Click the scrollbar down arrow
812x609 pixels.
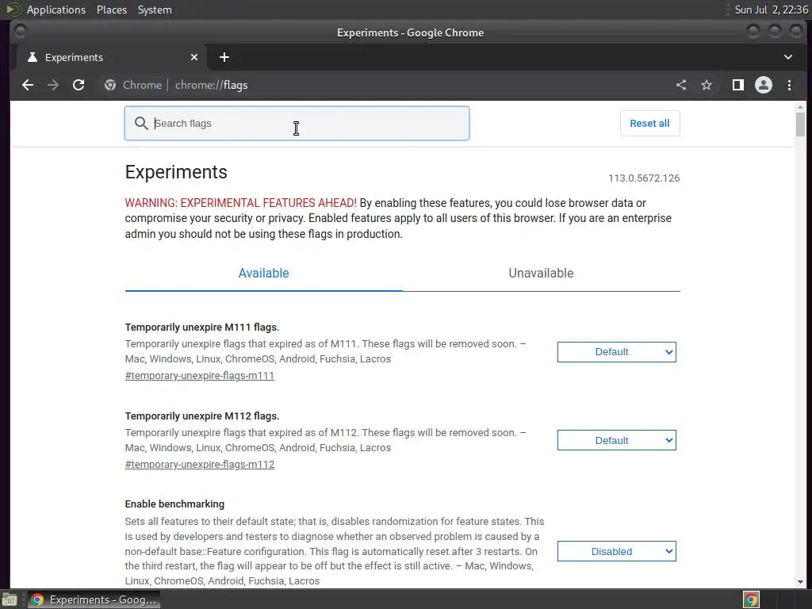pyautogui.click(x=801, y=582)
